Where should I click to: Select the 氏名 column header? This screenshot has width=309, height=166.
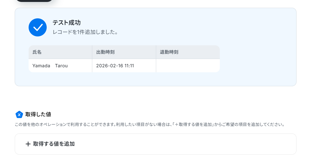(x=60, y=52)
